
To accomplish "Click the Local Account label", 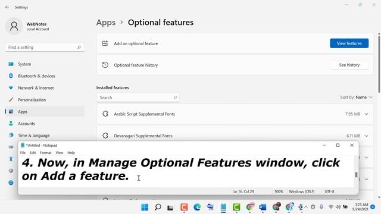I will point(38,29).
